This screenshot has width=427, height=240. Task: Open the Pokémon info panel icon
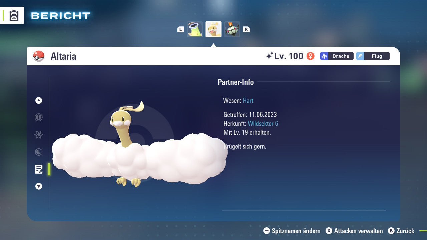(38, 117)
